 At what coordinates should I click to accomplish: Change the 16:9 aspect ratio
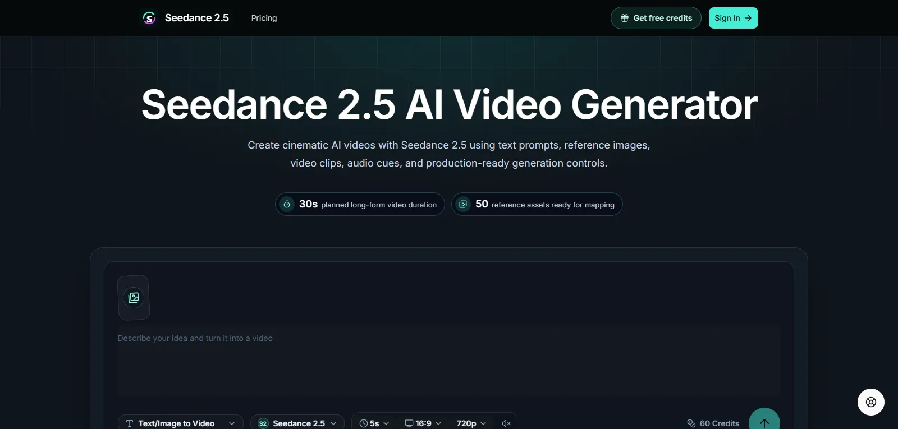click(x=423, y=423)
